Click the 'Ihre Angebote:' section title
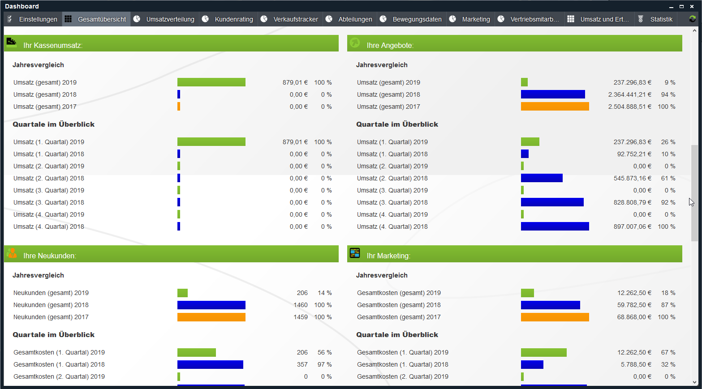 [x=390, y=45]
